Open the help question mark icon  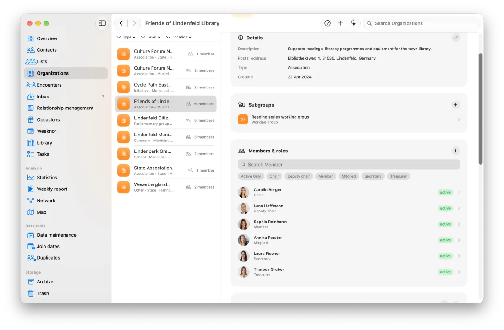pos(327,23)
